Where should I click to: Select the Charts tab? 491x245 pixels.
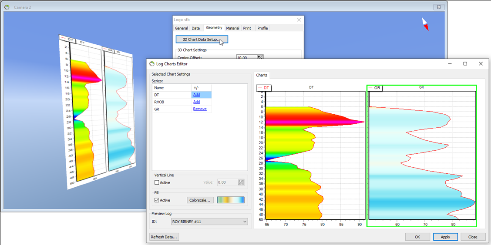(x=262, y=75)
